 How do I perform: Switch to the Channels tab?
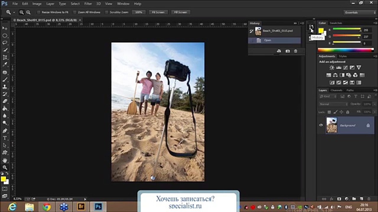click(x=336, y=90)
